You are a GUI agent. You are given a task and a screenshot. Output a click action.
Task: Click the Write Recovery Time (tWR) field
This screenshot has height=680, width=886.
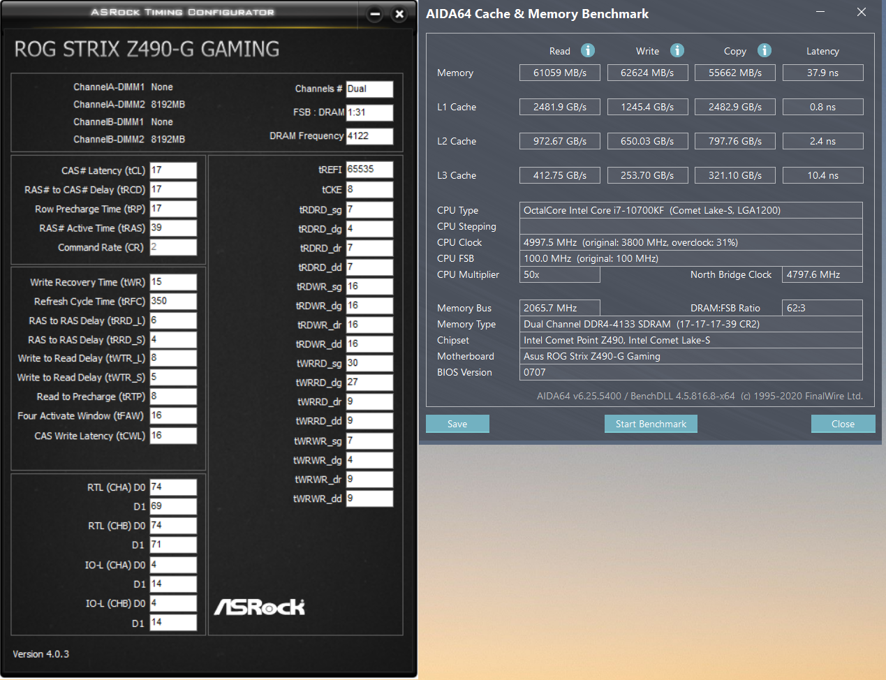coord(173,282)
